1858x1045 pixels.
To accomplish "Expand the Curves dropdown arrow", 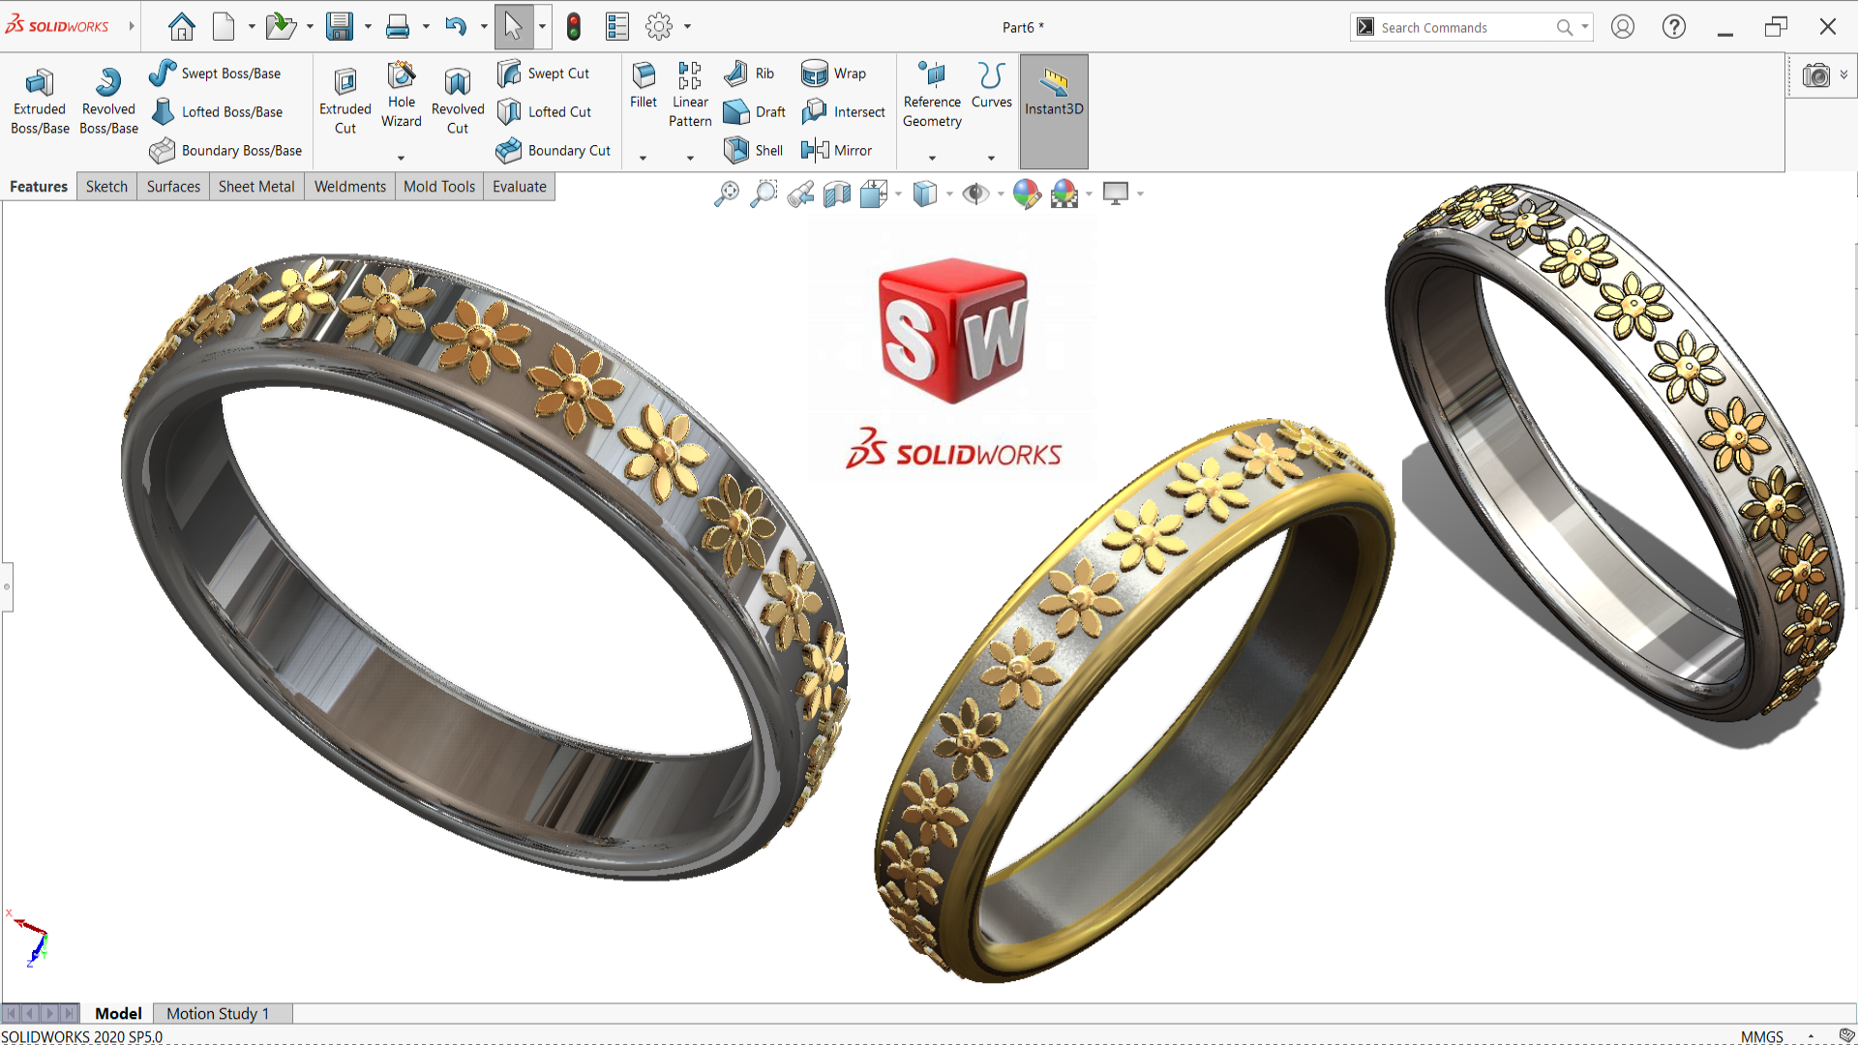I will pyautogui.click(x=991, y=158).
